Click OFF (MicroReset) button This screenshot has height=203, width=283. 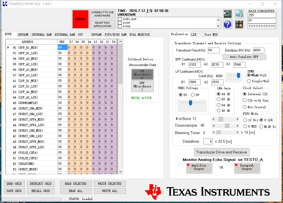[142, 86]
